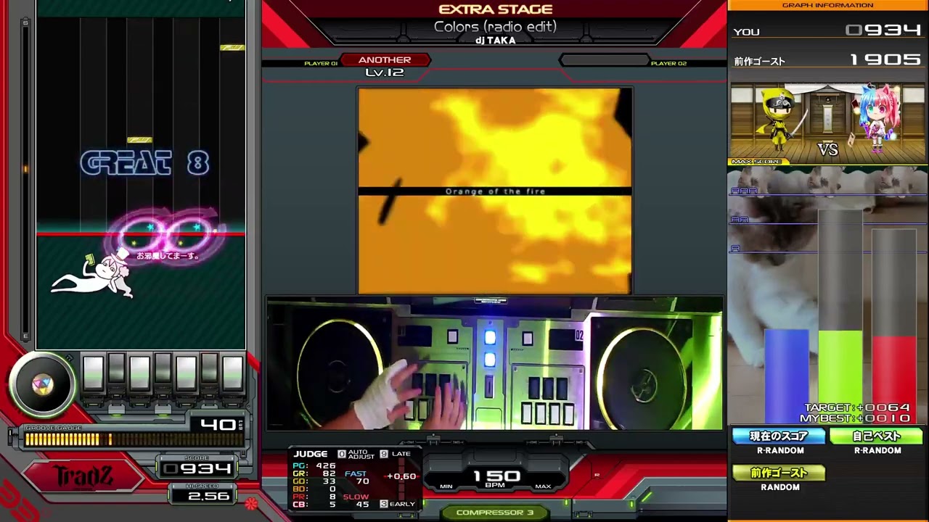Click the artist name dj TAKA
Image resolution: width=929 pixels, height=522 pixels.
pos(496,41)
